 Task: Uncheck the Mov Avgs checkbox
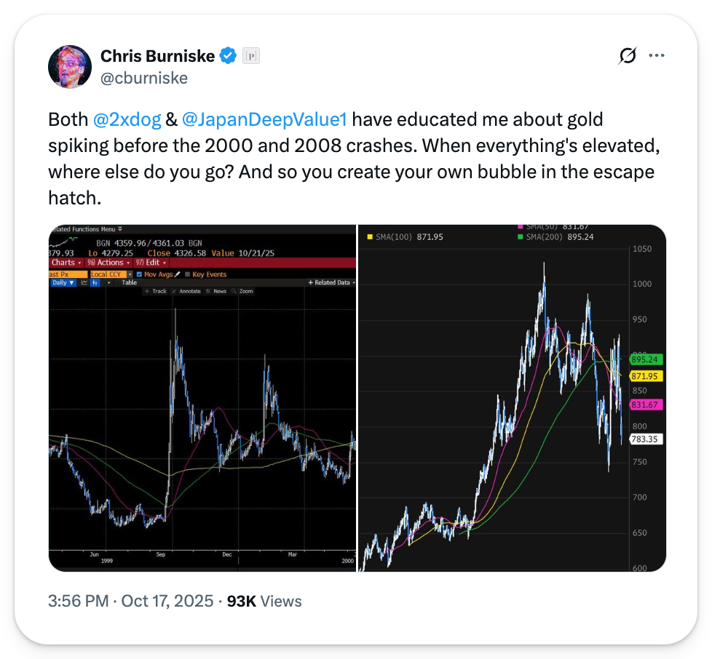140,274
